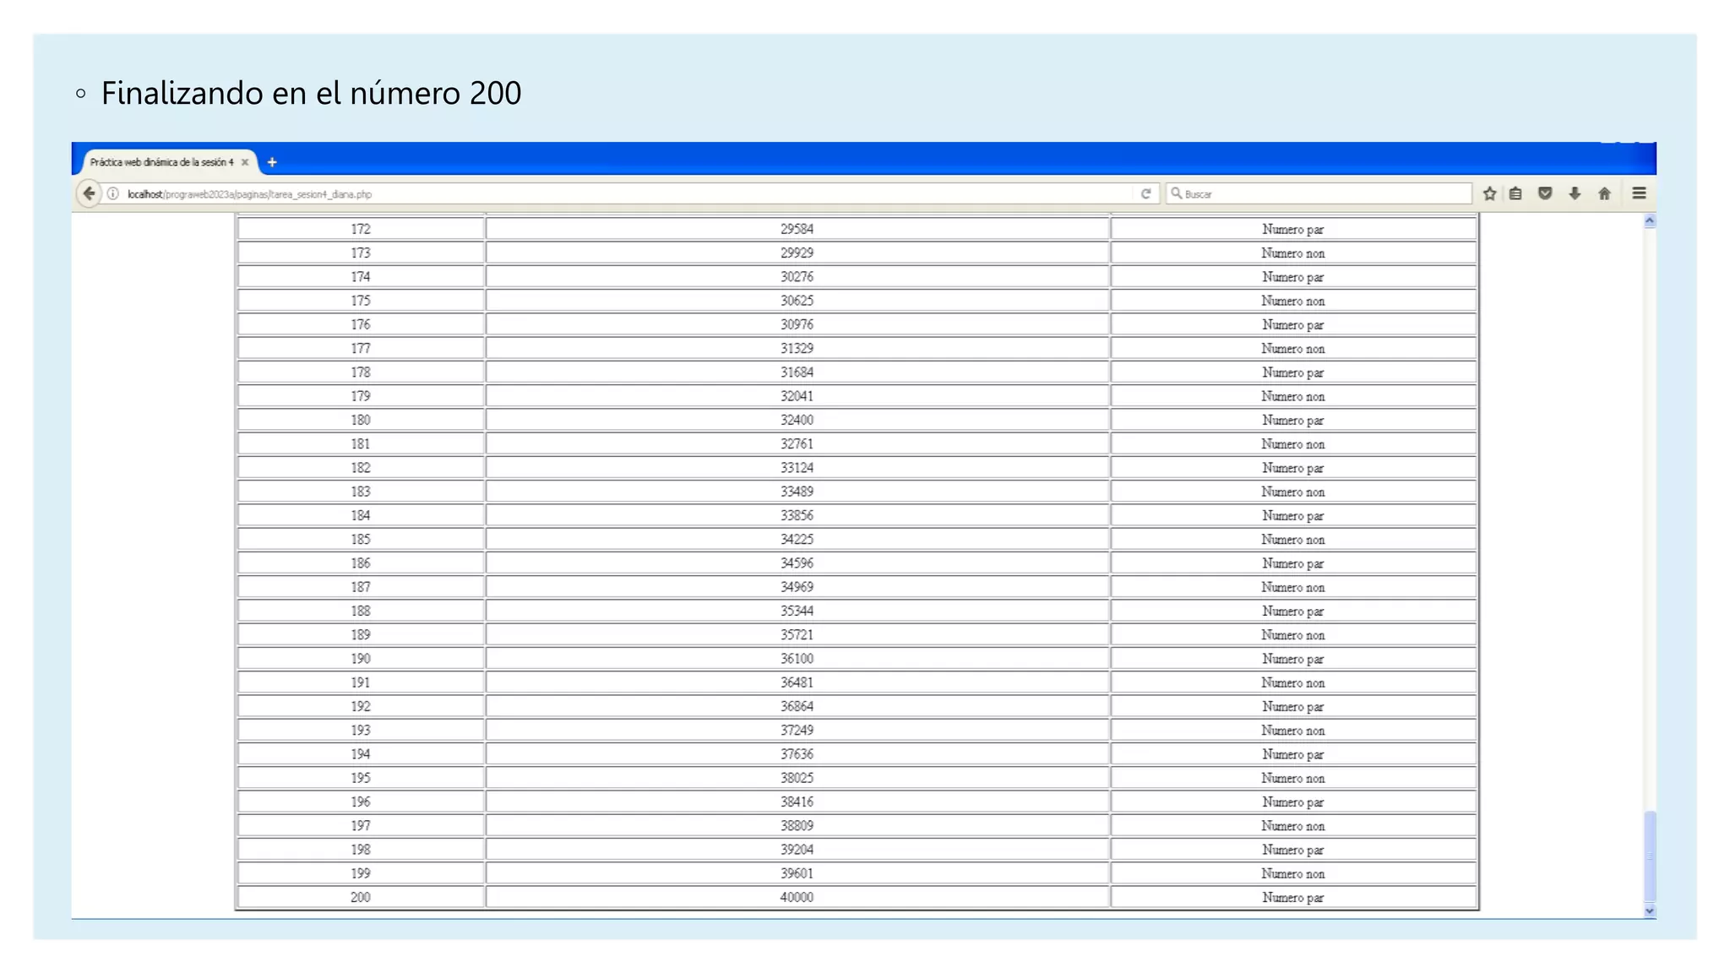Click the value 34225
The width and height of the screenshot is (1730, 973).
click(797, 539)
